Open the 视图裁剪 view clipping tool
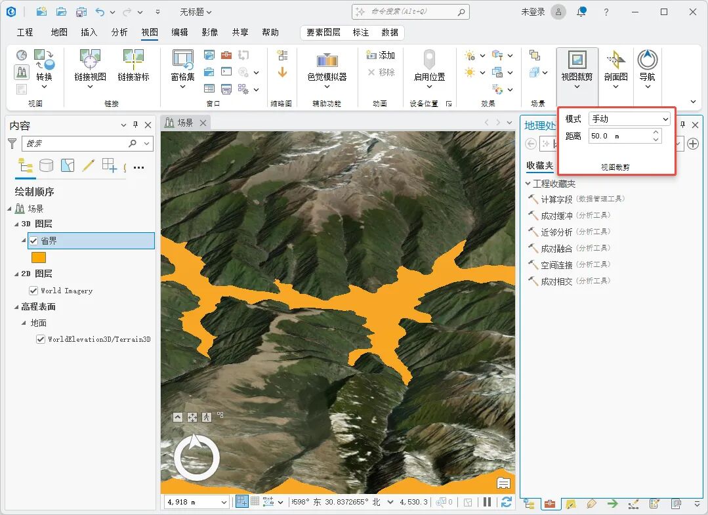This screenshot has width=708, height=515. 577,68
